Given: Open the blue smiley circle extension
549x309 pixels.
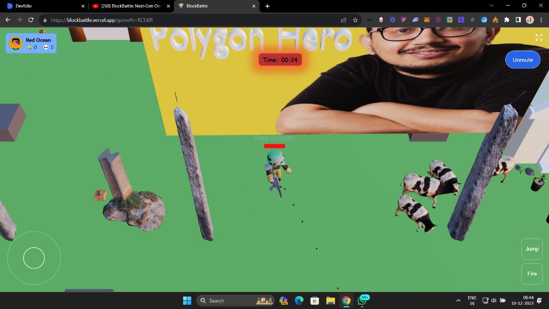Looking at the screenshot, I should [484, 20].
